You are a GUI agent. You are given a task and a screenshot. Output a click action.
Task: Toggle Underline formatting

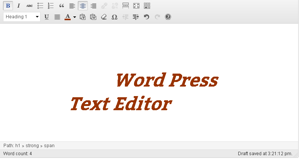[x=47, y=17]
